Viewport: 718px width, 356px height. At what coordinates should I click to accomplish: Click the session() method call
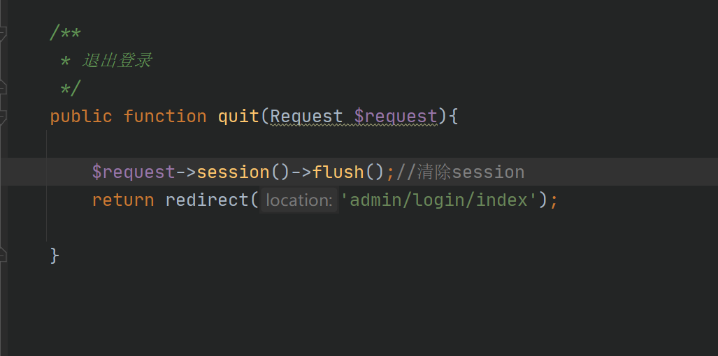tap(243, 172)
